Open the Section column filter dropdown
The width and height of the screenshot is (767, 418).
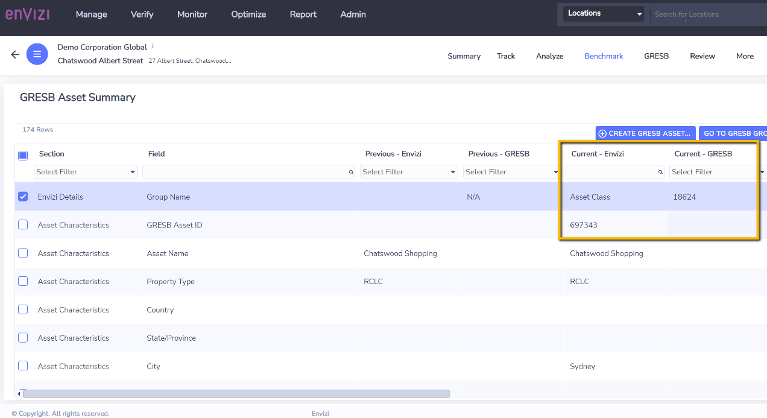(86, 172)
